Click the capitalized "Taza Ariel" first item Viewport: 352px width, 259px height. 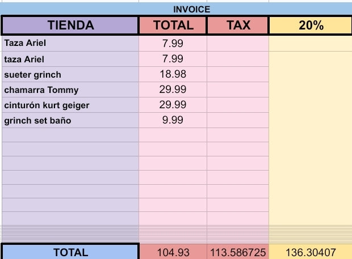coord(24,44)
